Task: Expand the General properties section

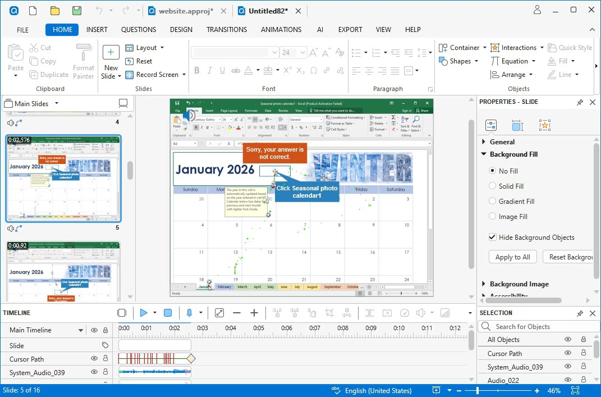Action: tap(484, 142)
